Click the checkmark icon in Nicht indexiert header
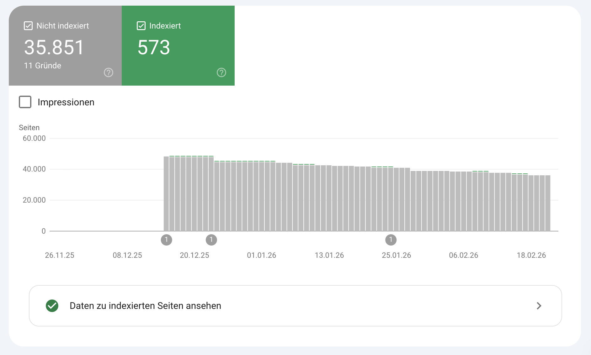 28,25
